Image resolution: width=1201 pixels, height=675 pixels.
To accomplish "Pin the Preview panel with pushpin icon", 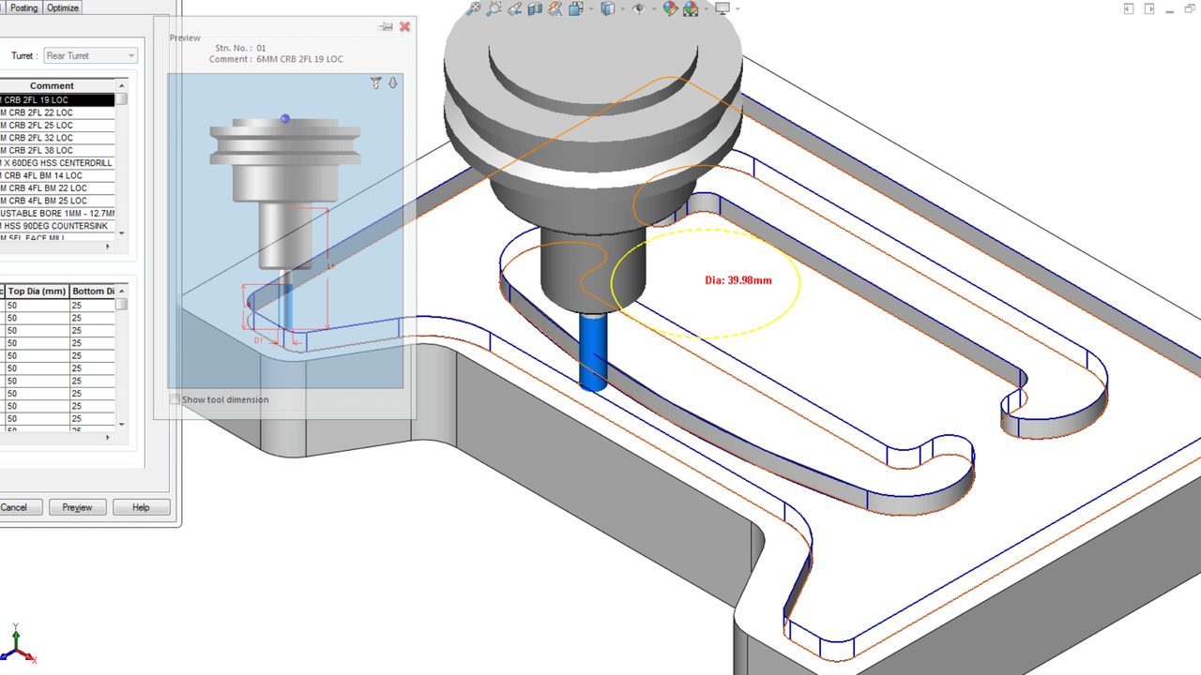I will [x=386, y=26].
